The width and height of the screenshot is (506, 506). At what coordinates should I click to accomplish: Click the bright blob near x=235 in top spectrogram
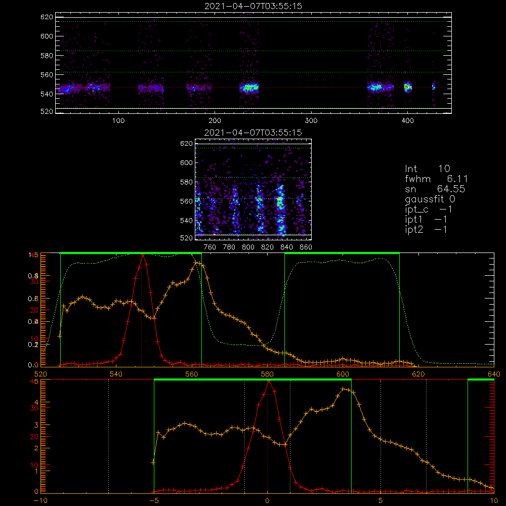click(x=249, y=87)
